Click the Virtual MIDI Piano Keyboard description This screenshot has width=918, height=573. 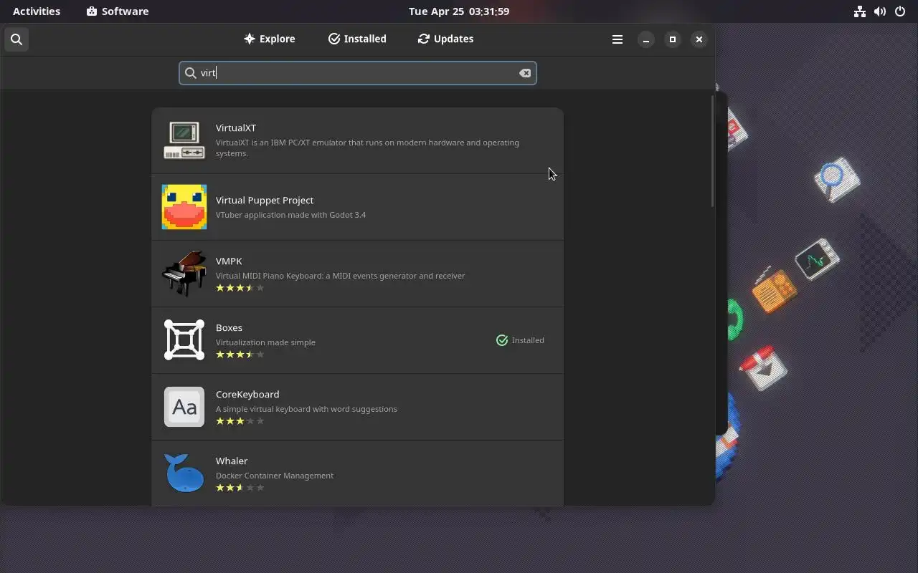pos(341,276)
